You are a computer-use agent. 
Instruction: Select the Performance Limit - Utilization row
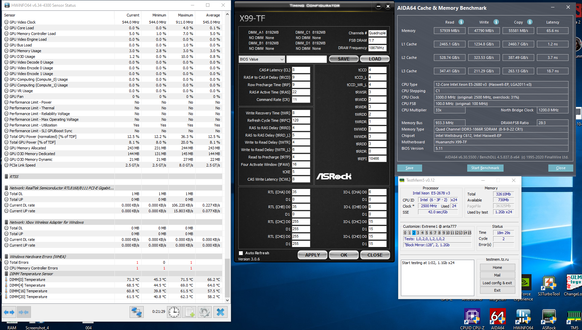pyautogui.click(x=113, y=125)
